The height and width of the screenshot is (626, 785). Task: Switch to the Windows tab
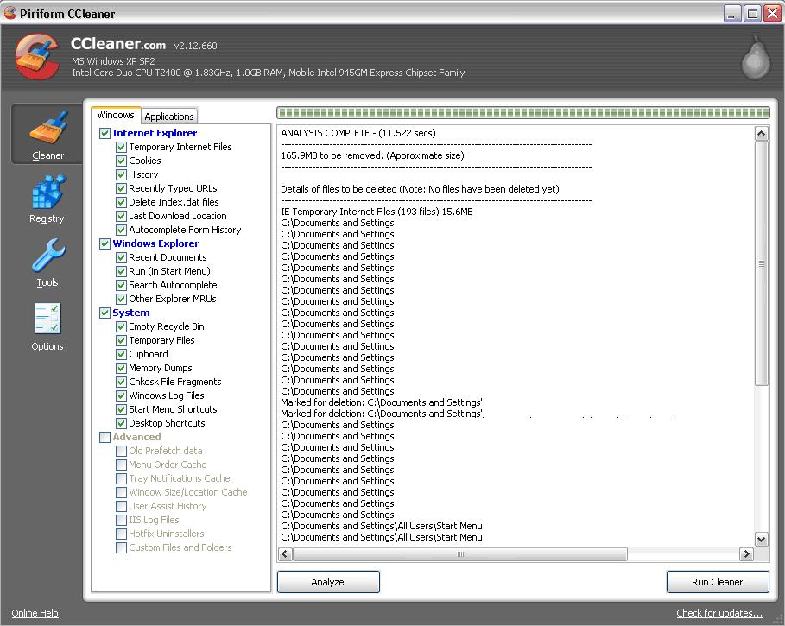(116, 115)
